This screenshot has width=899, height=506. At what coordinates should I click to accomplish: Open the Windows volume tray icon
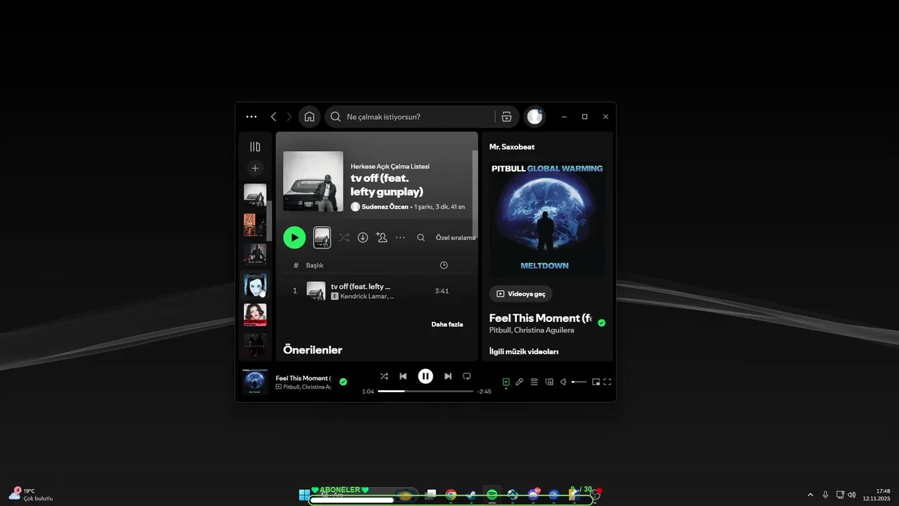point(852,495)
